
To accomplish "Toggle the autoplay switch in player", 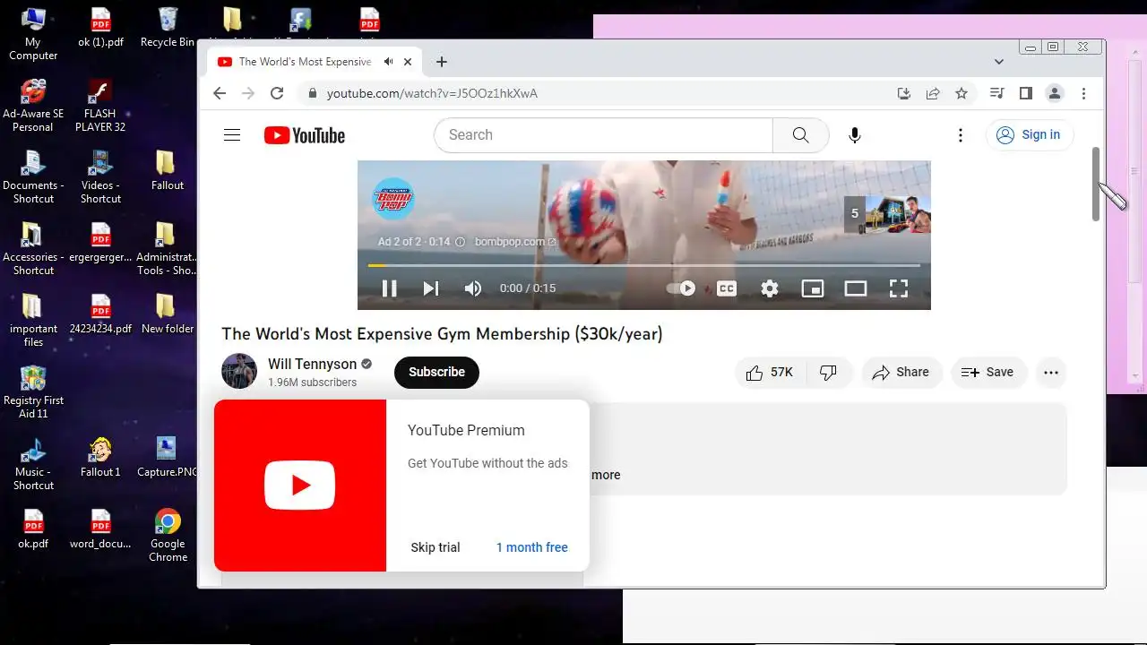I will coord(681,288).
